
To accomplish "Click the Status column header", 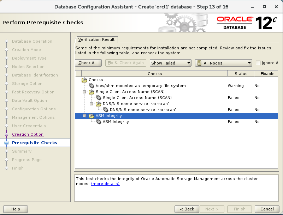I will [241, 74].
